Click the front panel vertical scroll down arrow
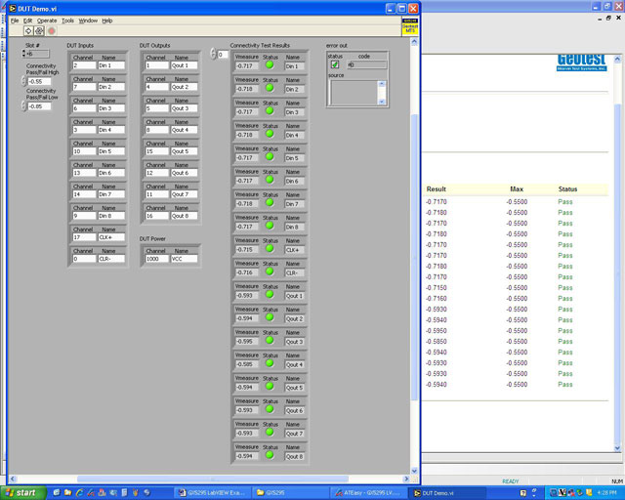 click(414, 471)
